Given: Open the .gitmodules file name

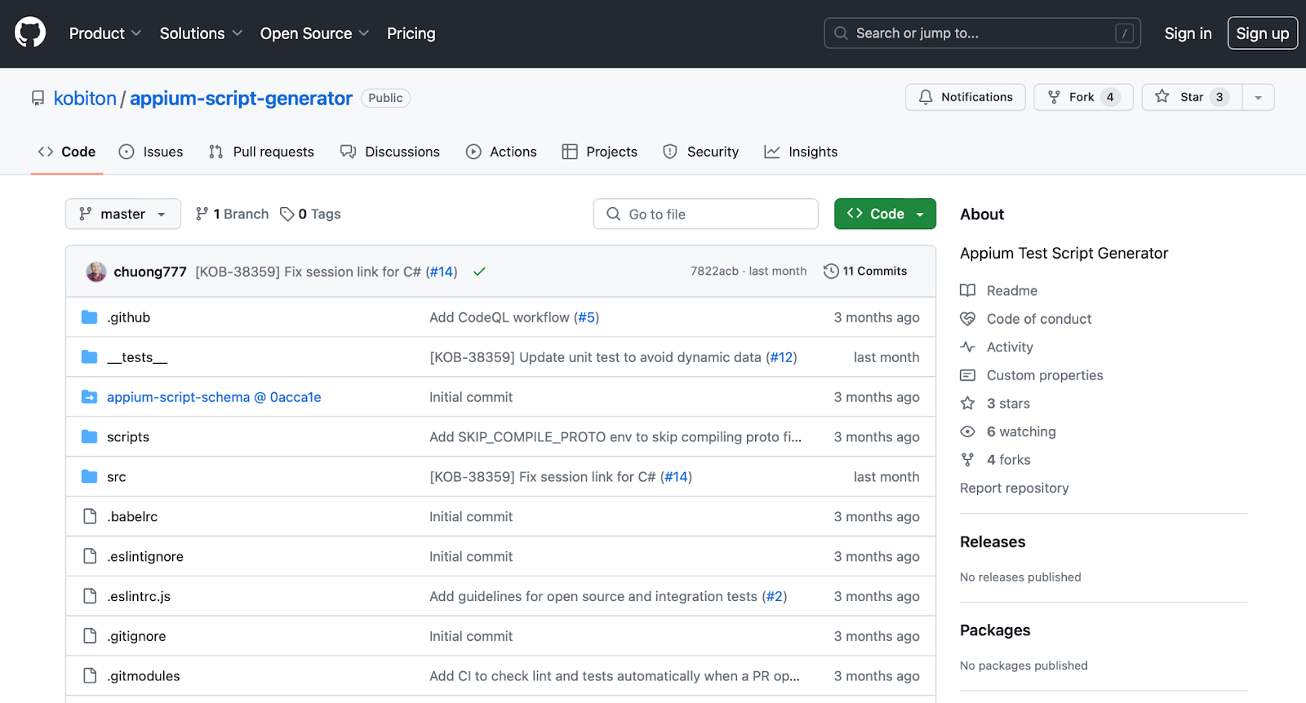Looking at the screenshot, I should (x=144, y=676).
